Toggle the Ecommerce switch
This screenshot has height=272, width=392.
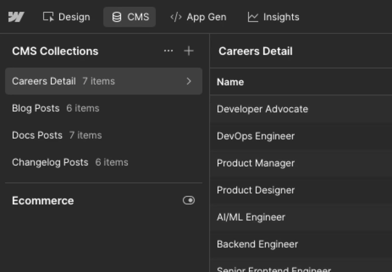(189, 200)
